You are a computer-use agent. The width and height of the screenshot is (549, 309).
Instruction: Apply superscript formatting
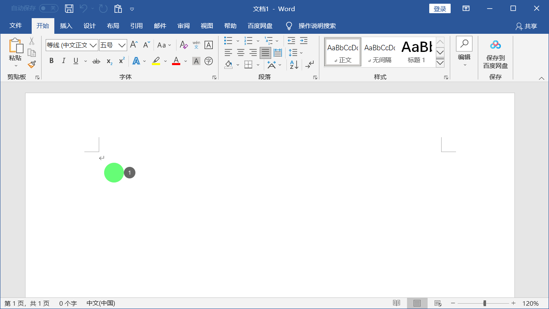(x=122, y=61)
